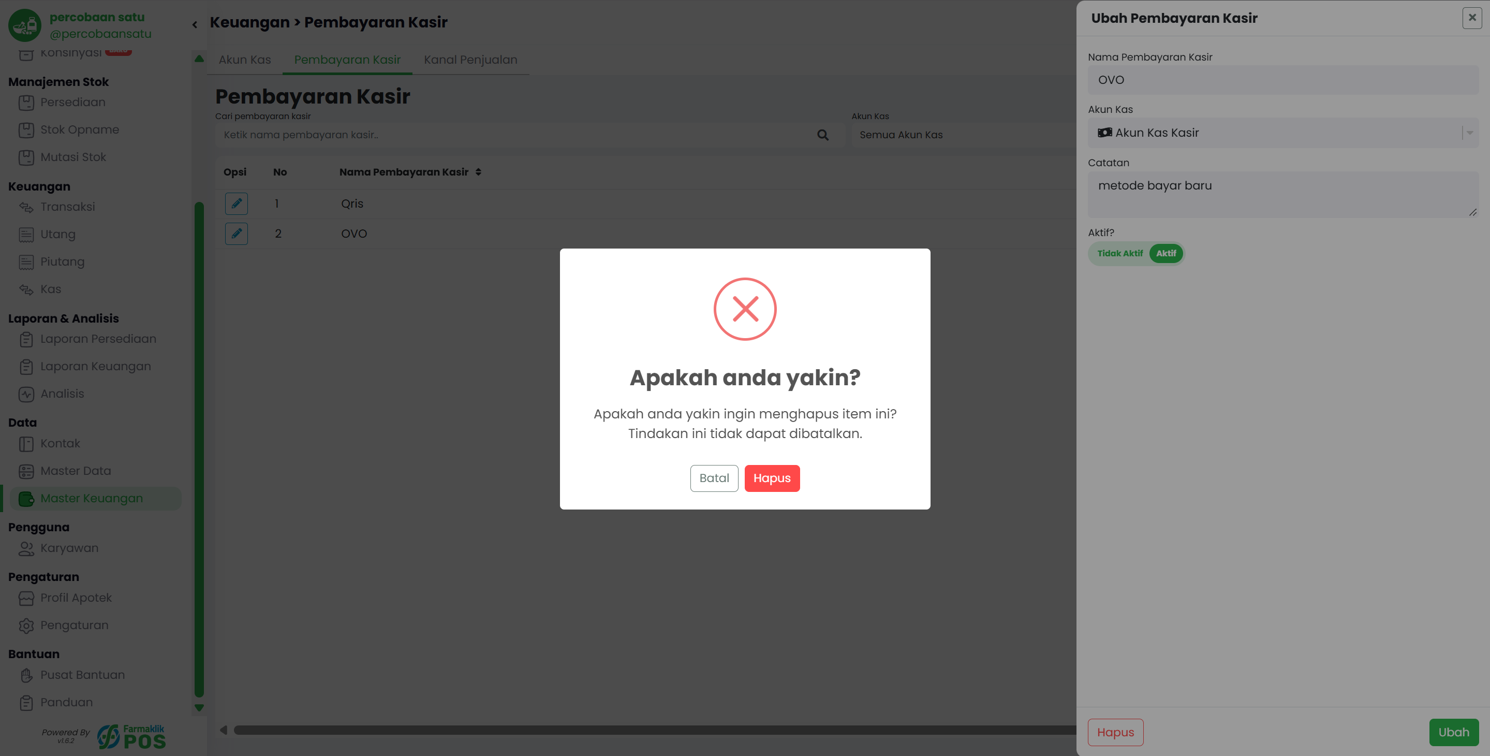Click Keuangan breadcrumb link
Screen dimensions: 1490x756
pyautogui.click(x=249, y=23)
